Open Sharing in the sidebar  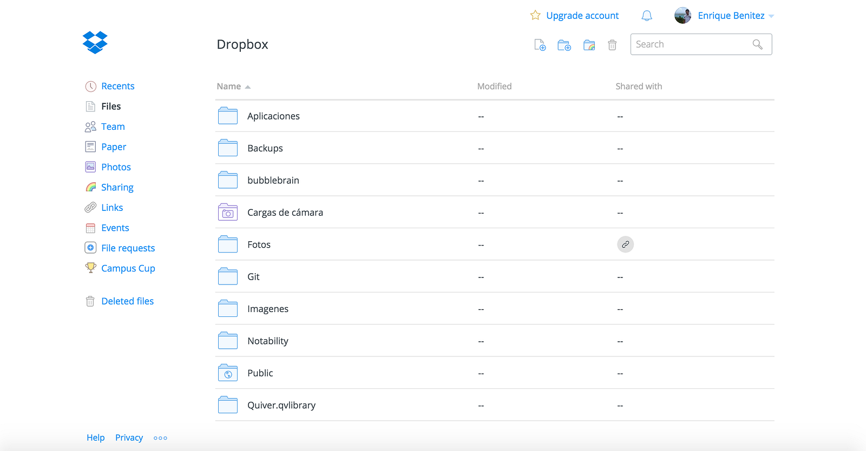(x=117, y=188)
